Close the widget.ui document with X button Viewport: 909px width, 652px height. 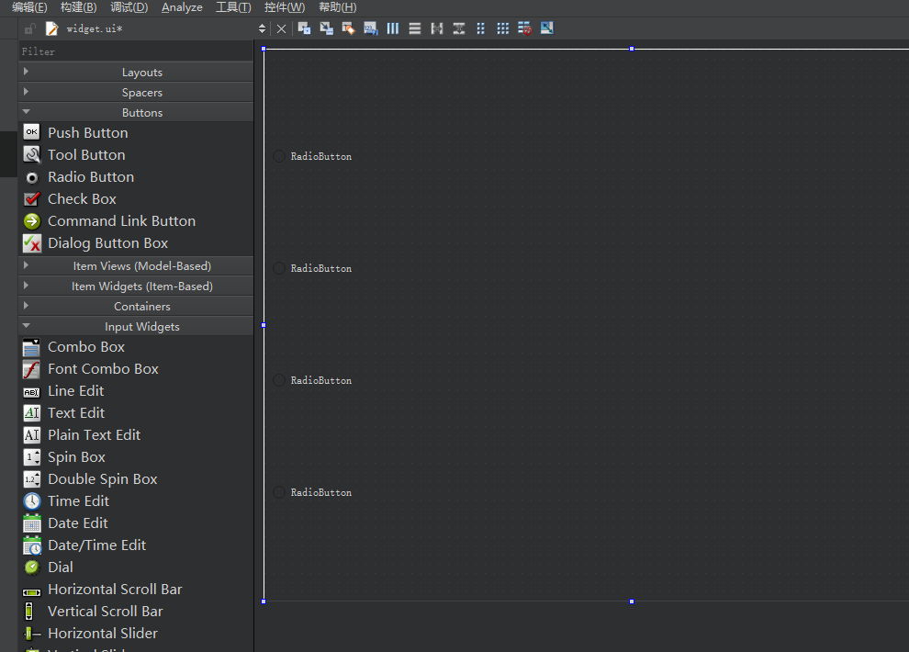pos(281,29)
